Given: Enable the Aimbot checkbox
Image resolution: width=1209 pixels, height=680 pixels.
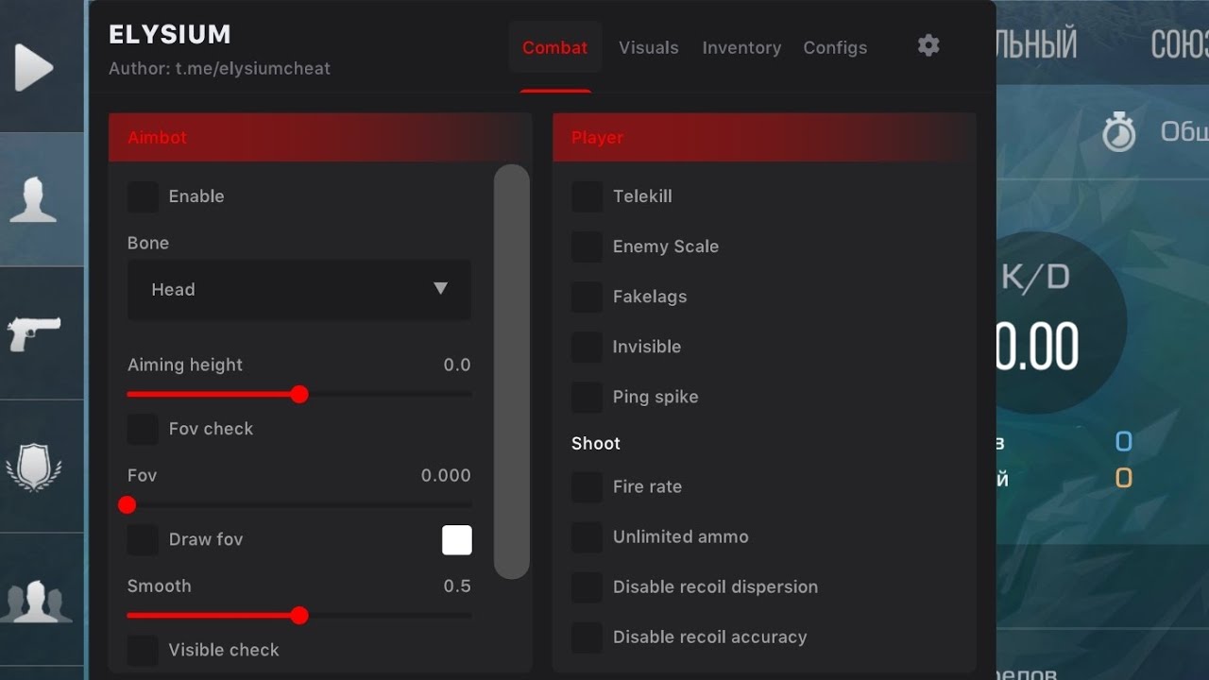Looking at the screenshot, I should click(x=144, y=196).
